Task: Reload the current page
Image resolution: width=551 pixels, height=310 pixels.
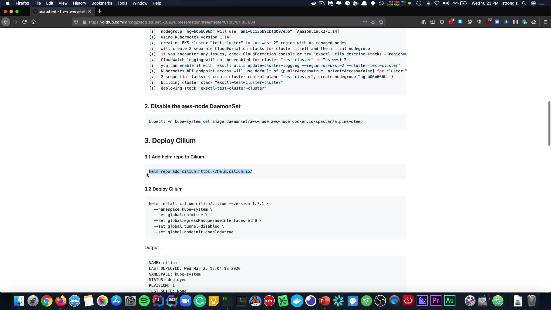Action: (x=24, y=22)
